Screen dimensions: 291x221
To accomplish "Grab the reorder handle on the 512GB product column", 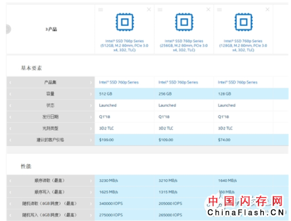I will click(101, 9).
